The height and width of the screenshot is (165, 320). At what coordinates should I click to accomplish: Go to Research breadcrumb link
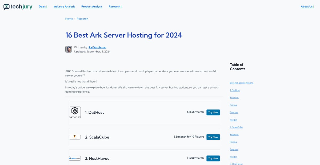coord(82,19)
